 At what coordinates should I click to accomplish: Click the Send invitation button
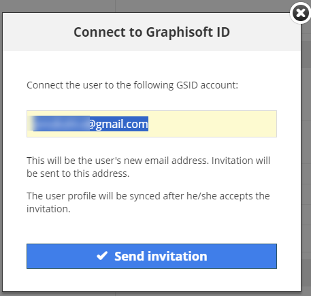[152, 256]
